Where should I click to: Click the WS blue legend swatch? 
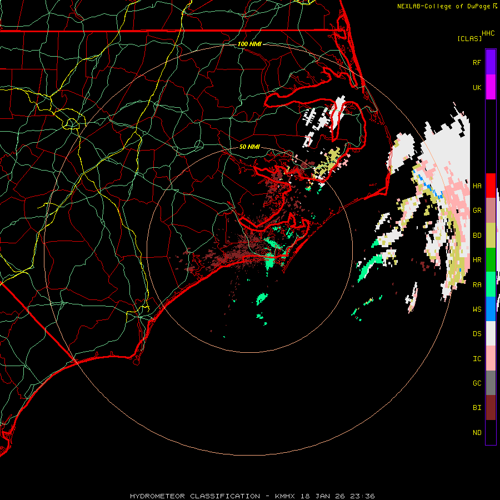[x=491, y=309]
